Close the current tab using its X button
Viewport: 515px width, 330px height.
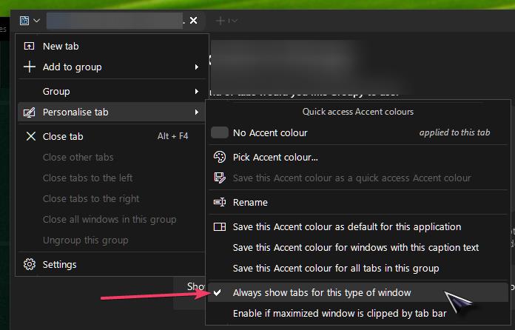tap(193, 21)
